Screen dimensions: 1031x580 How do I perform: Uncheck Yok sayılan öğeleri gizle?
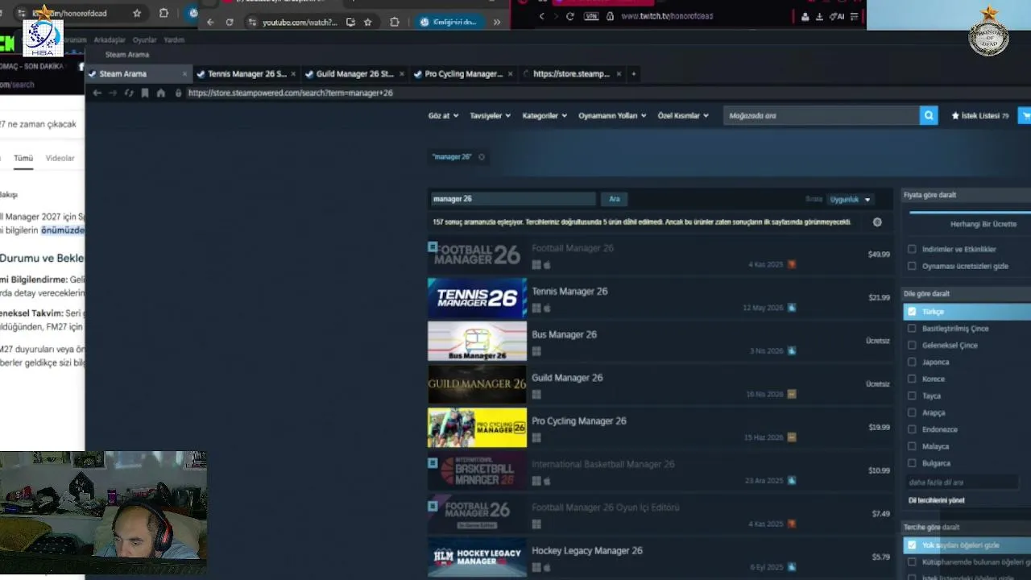[912, 545]
